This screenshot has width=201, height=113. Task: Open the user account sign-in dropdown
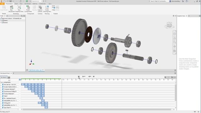175,1
